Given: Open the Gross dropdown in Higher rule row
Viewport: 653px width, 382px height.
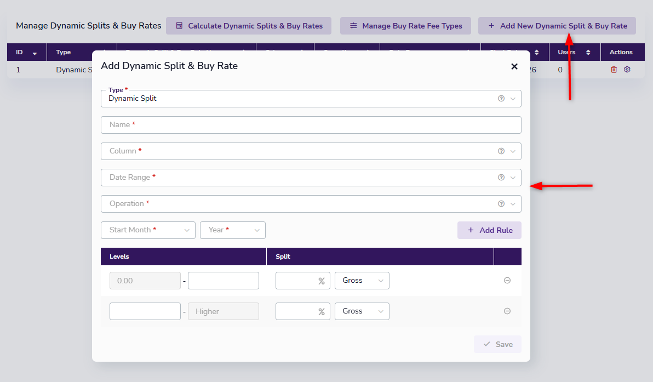Looking at the screenshot, I should [x=362, y=311].
